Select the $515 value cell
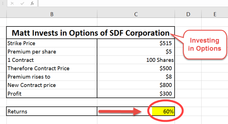The width and height of the screenshot is (228, 124). click(x=136, y=43)
